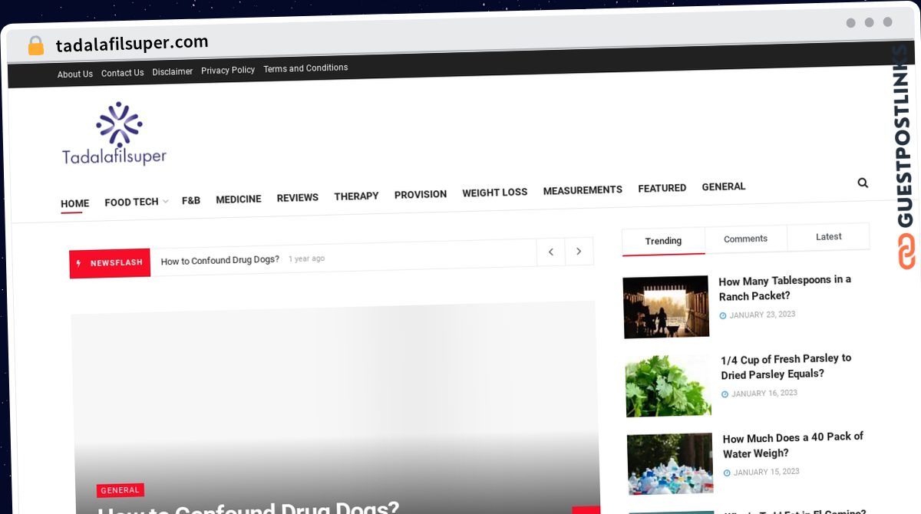Image resolution: width=921 pixels, height=514 pixels.
Task: Open the Disclaimer link
Action: pos(173,71)
